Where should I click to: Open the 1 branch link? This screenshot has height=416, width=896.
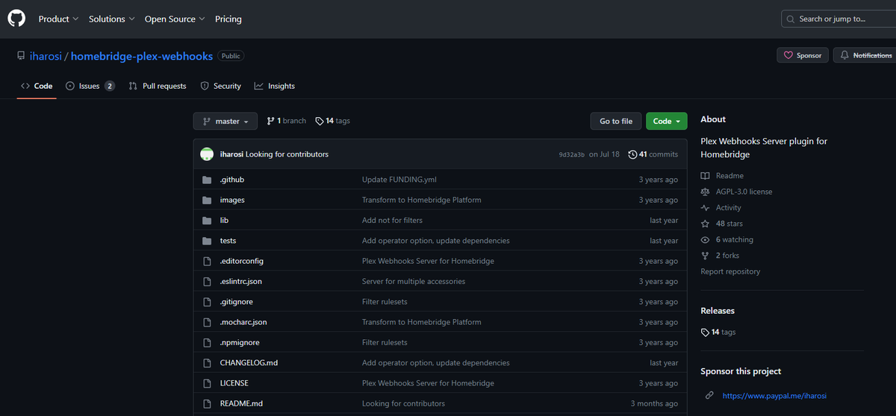[286, 121]
